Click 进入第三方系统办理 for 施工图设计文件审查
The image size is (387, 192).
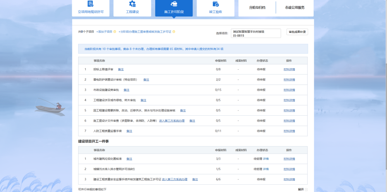coord(172,121)
